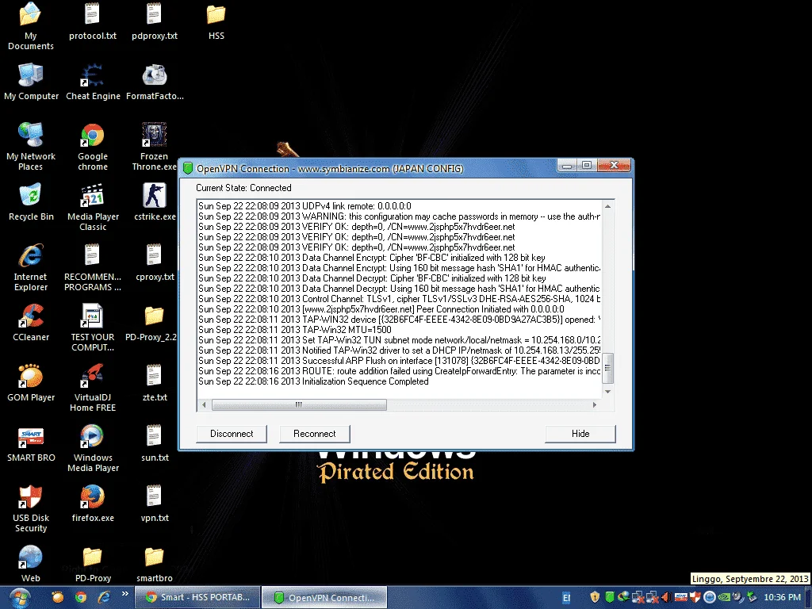Click the Reconnect button

[314, 434]
